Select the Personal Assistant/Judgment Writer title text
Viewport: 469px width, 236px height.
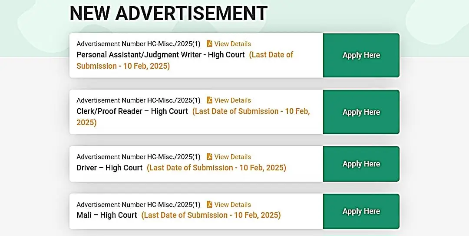(x=161, y=55)
